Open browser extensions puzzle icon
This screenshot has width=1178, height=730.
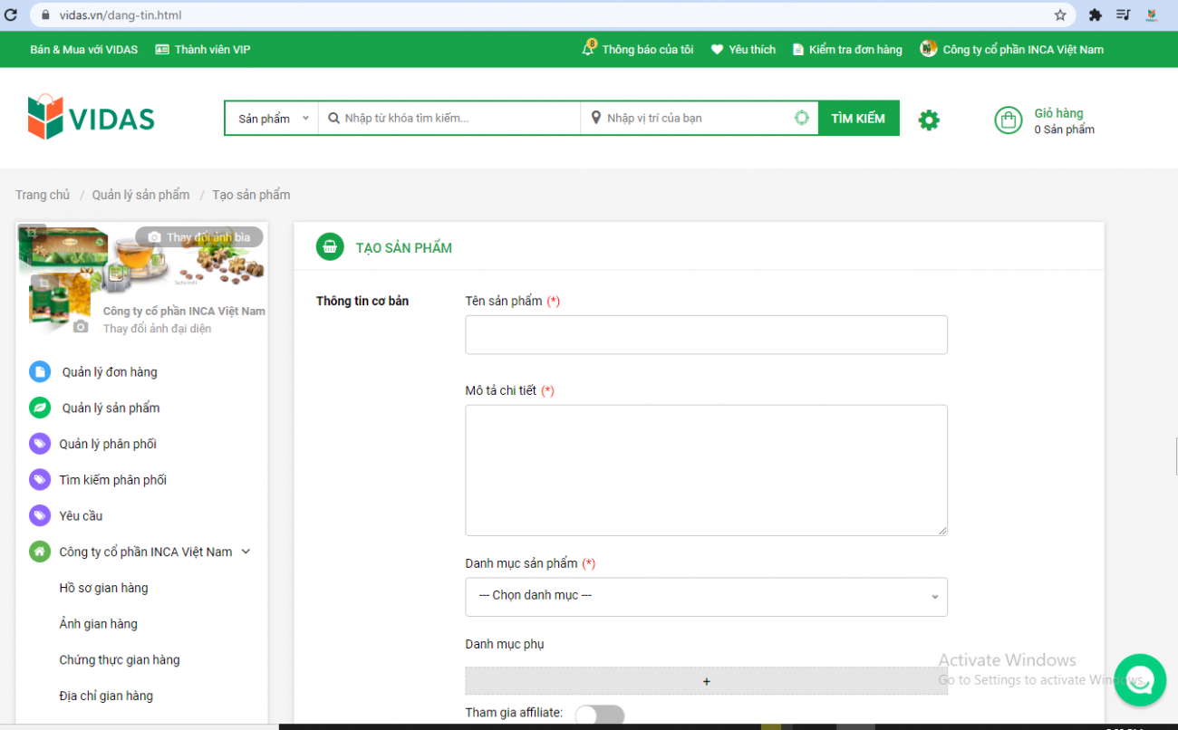coord(1095,15)
